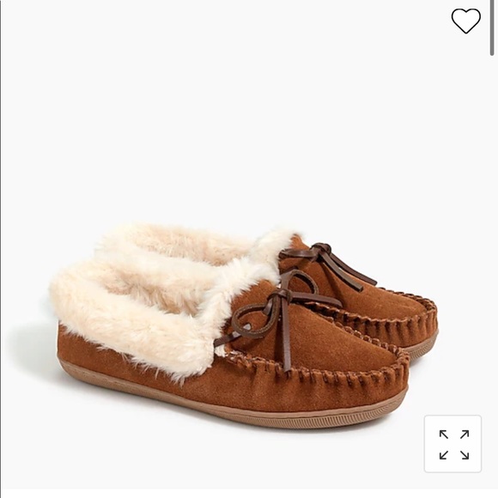Click the bottom-left arrow of the expand icon
This screenshot has height=498, width=498.
tap(444, 455)
